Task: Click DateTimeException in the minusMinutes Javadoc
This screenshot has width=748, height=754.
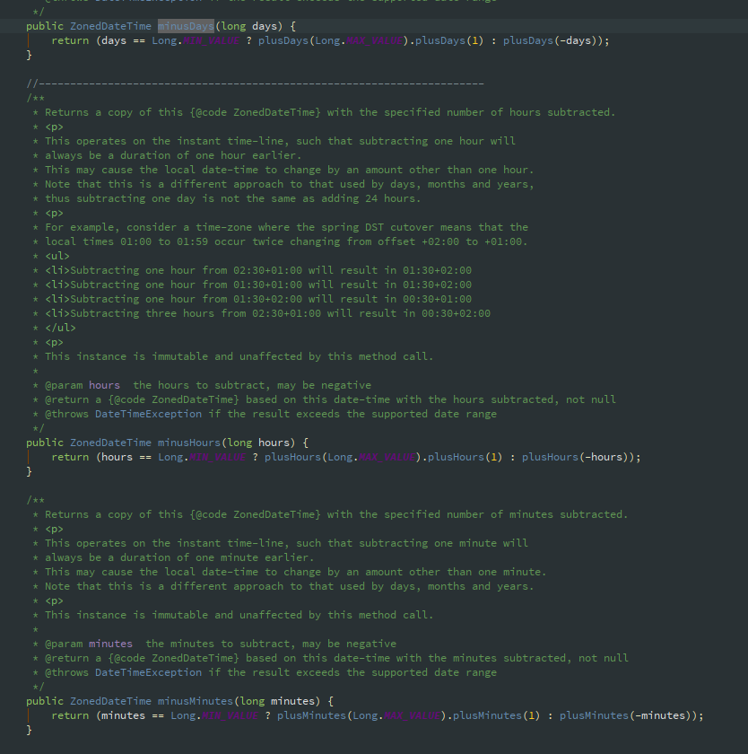Action: [x=149, y=672]
